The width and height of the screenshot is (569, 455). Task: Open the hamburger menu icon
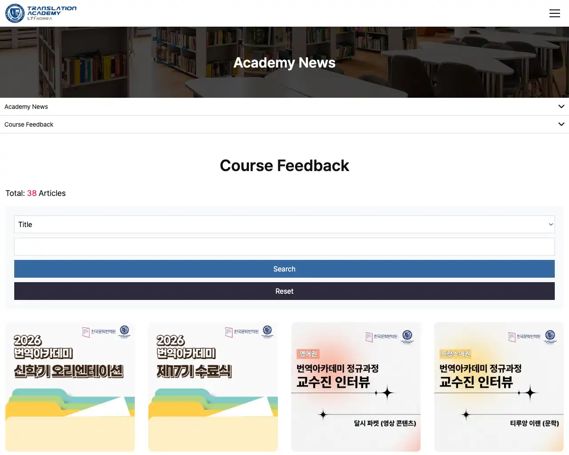click(554, 13)
